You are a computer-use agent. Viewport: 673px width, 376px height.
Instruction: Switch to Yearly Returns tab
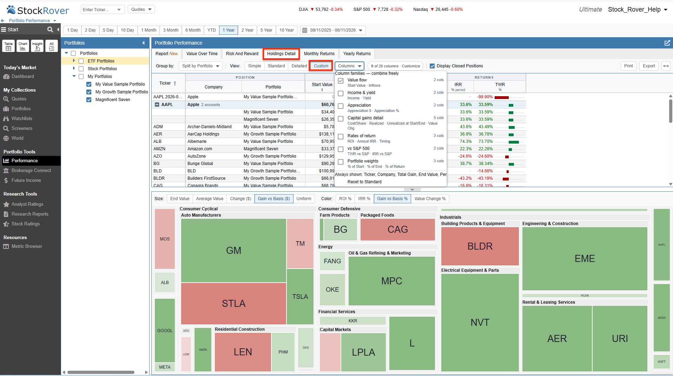pyautogui.click(x=357, y=54)
